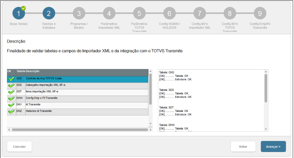Select row Controle de Arq.TOTVS Colab.
The image size is (294, 158).
[78, 79]
